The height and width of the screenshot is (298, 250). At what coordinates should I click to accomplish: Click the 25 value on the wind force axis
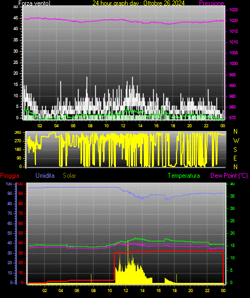click(x=16, y=62)
